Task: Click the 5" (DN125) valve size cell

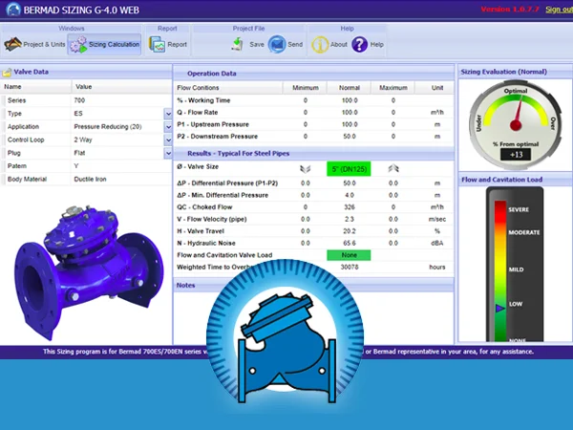Action: click(x=349, y=169)
